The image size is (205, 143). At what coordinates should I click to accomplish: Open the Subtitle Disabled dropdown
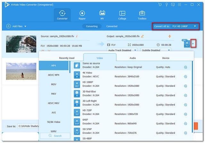(156, 50)
